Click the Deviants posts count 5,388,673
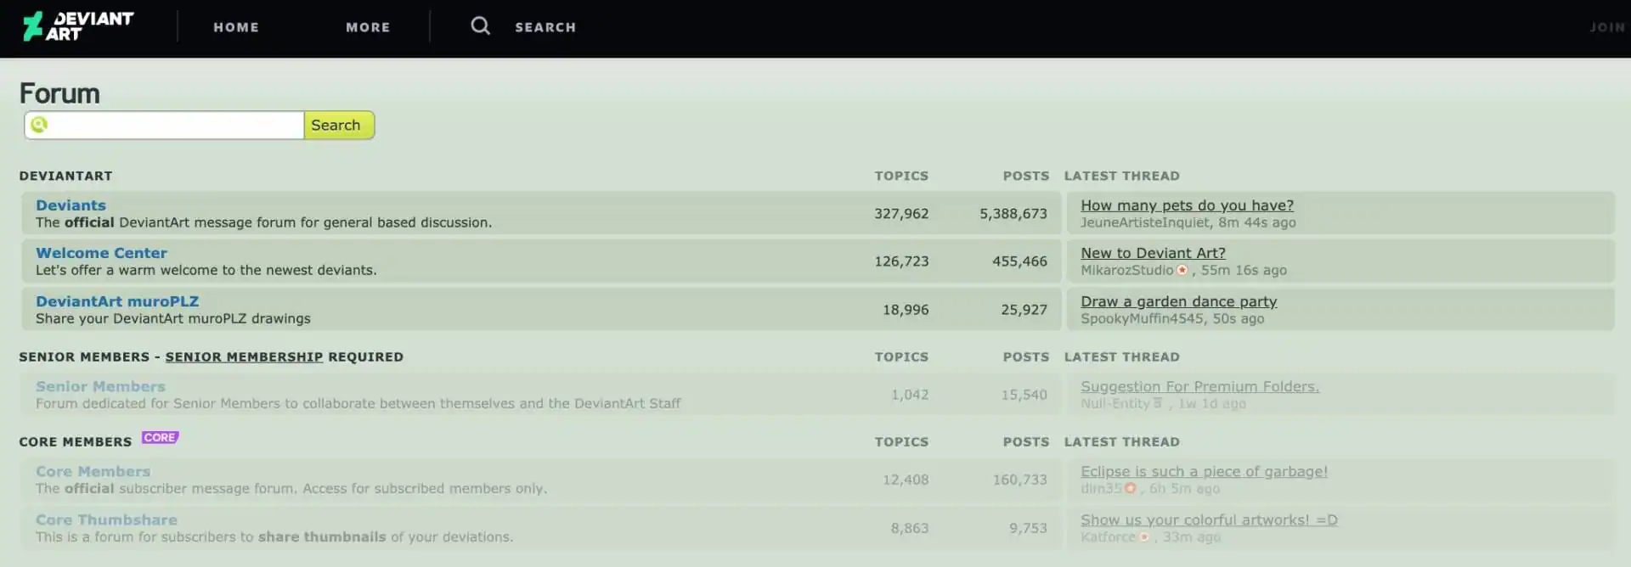Viewport: 1631px width, 567px height. 1013,214
